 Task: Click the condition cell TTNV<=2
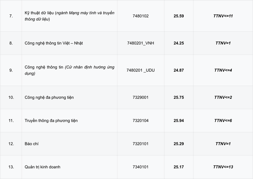pos(223,97)
